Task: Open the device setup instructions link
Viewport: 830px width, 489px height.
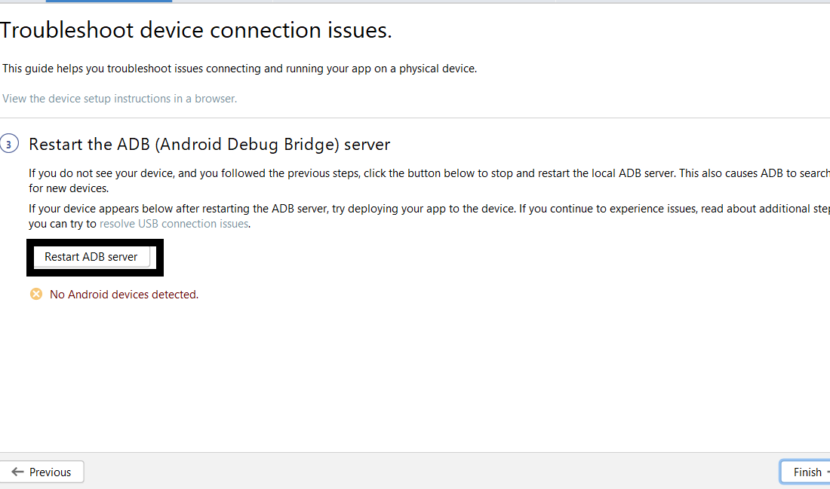Action: 119,99
